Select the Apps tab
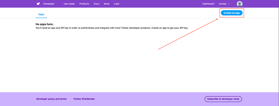The height and width of the screenshot is (106, 279). point(41,14)
